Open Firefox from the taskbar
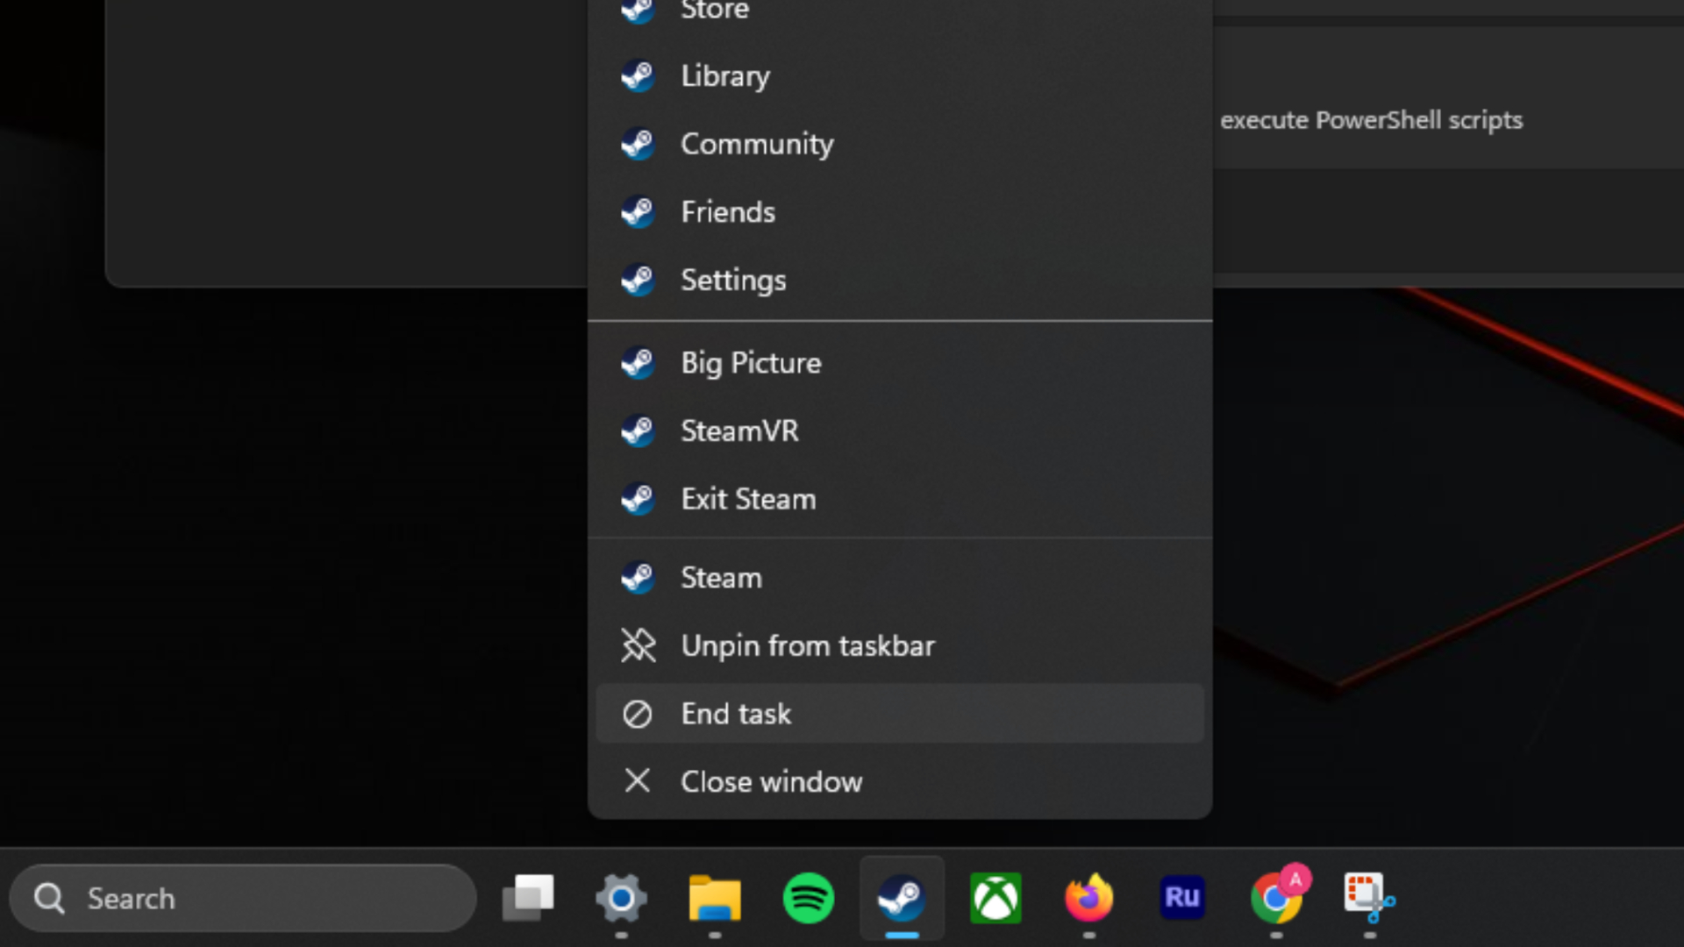 [1088, 898]
